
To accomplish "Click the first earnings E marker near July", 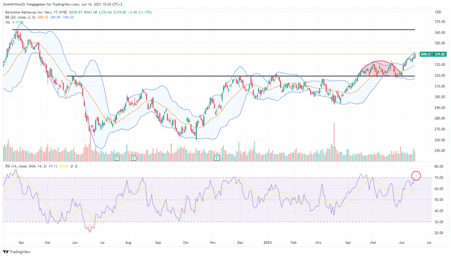I will pyautogui.click(x=116, y=158).
